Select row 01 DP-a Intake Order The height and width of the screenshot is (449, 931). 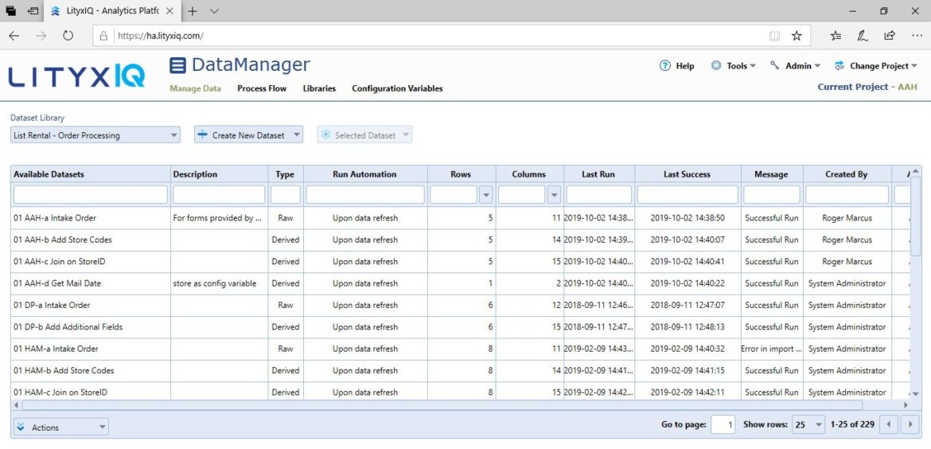pos(461,305)
